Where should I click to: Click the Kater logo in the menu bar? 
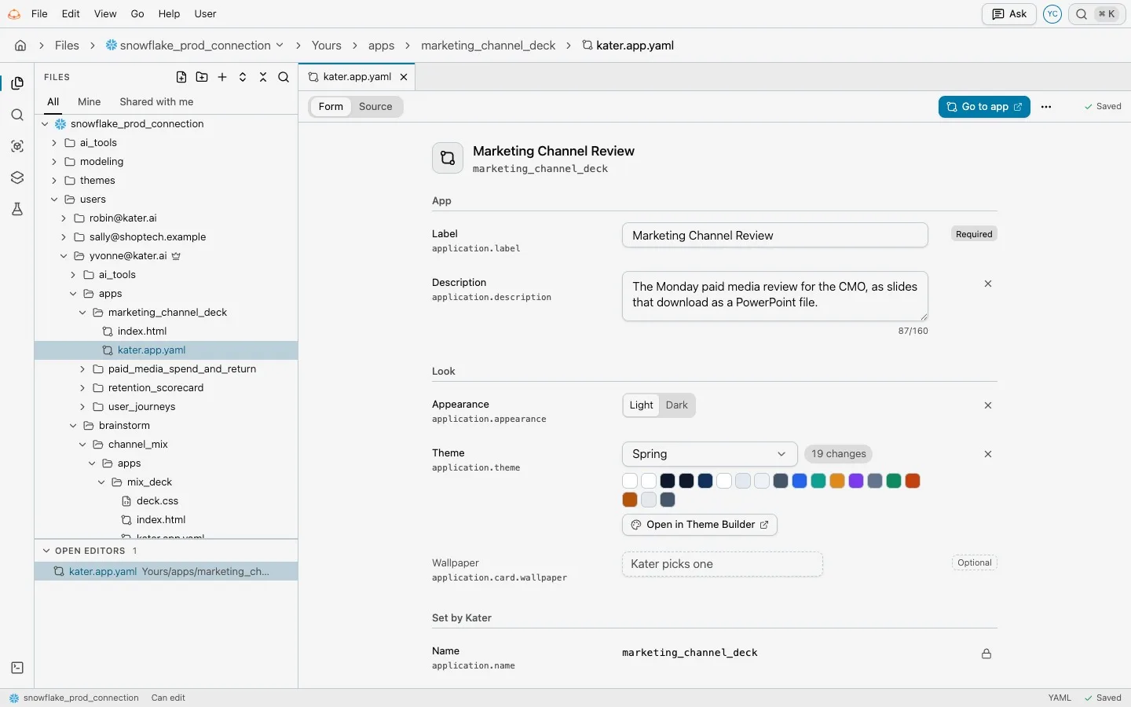14,14
